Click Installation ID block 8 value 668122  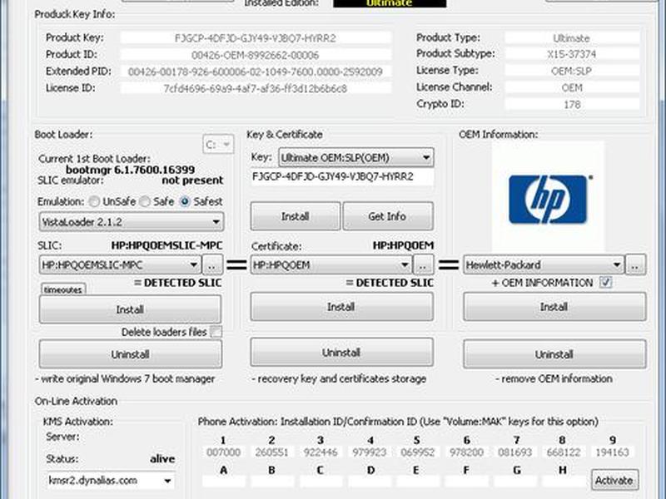[564, 452]
